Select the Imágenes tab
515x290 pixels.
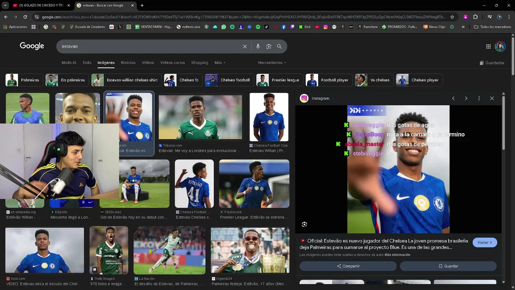pos(106,63)
